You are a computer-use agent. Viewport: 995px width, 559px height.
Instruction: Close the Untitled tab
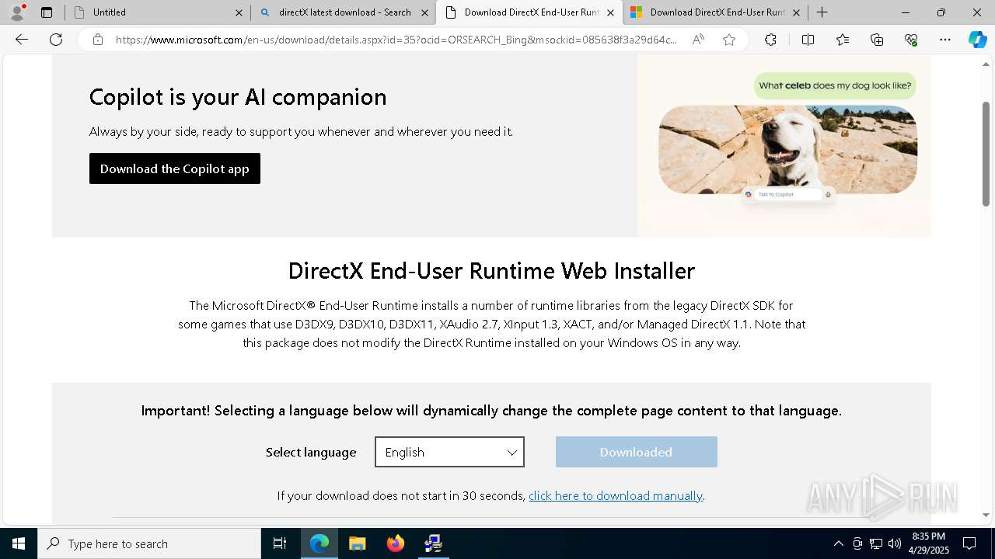coord(239,12)
